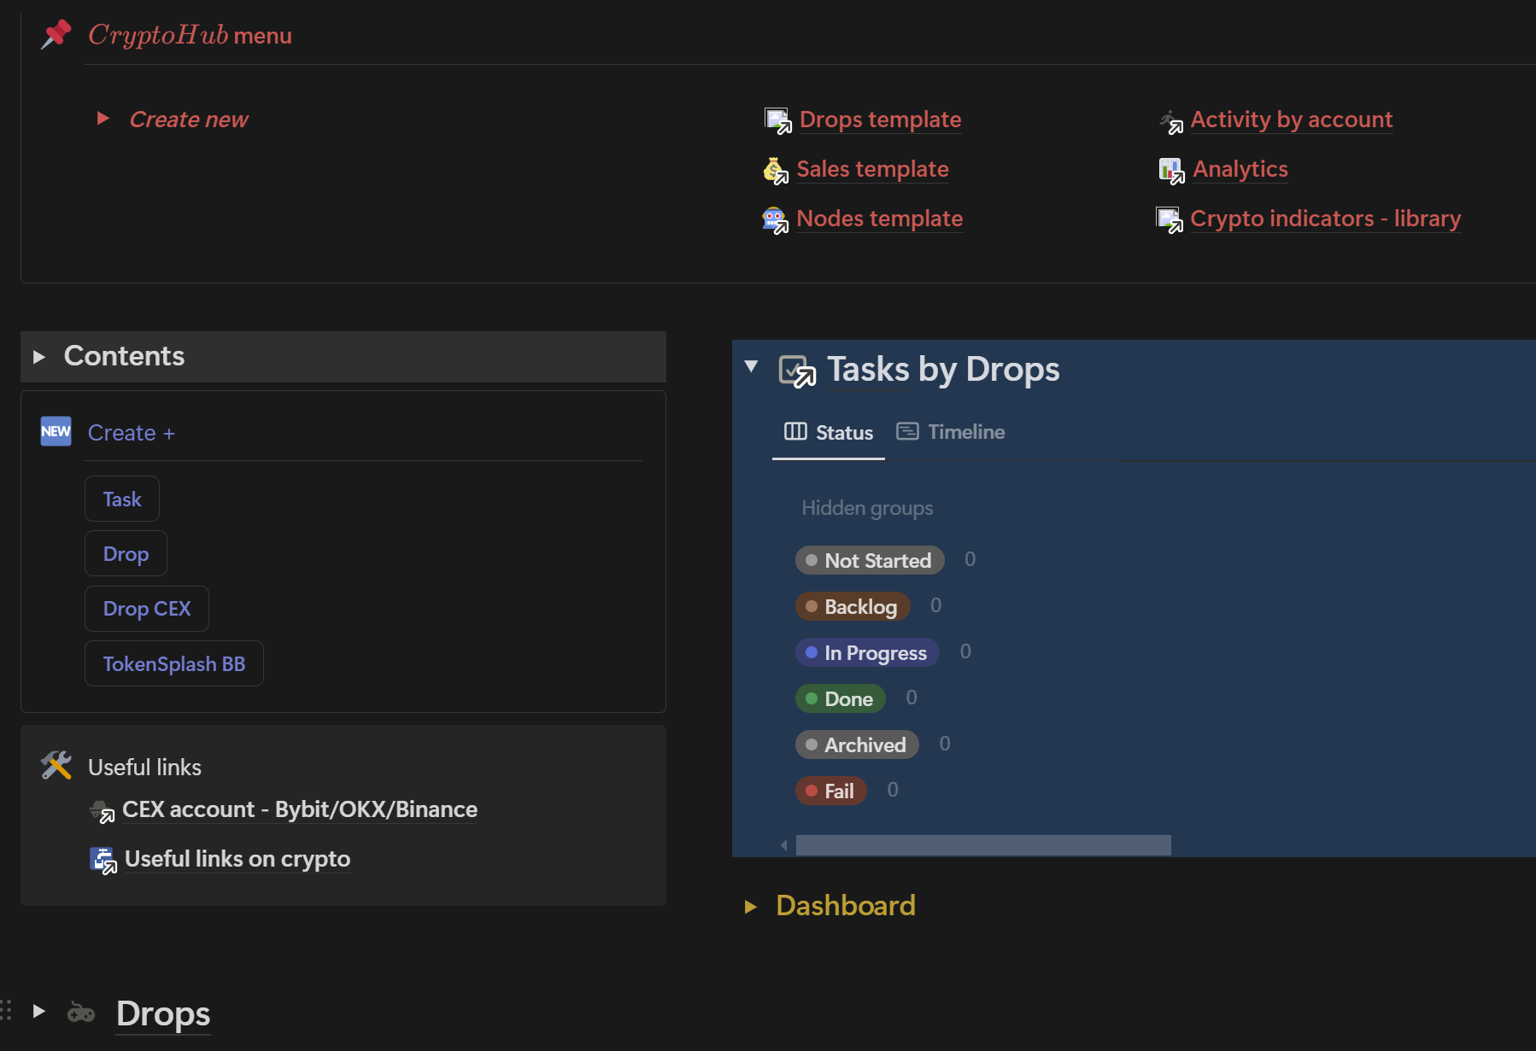Expand the Create new toggle

coord(103,119)
